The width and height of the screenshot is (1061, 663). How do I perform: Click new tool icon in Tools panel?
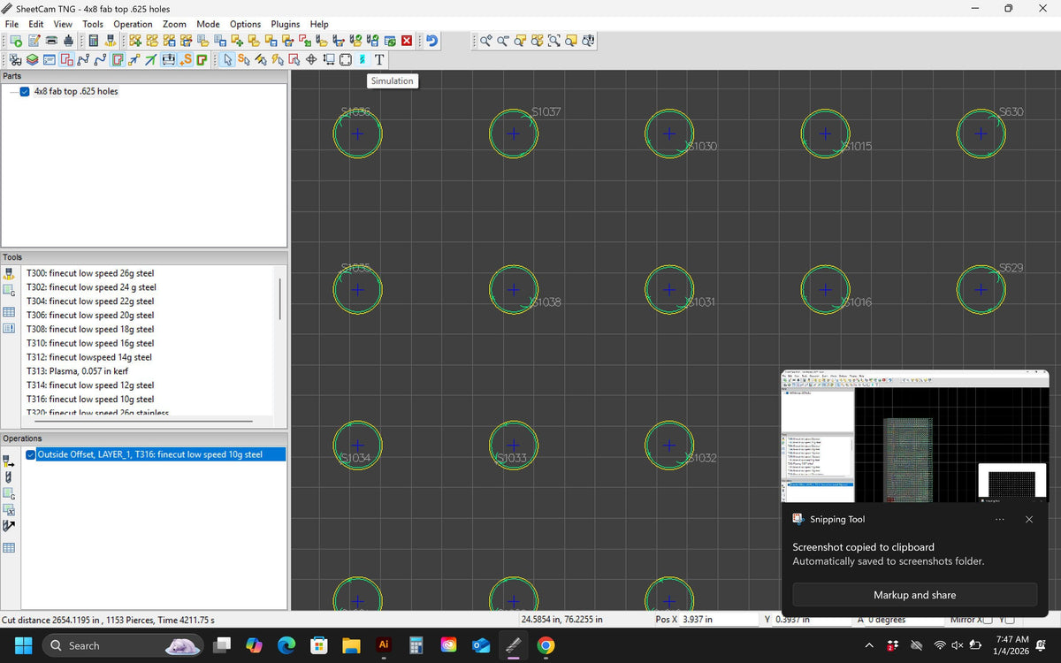pos(9,272)
